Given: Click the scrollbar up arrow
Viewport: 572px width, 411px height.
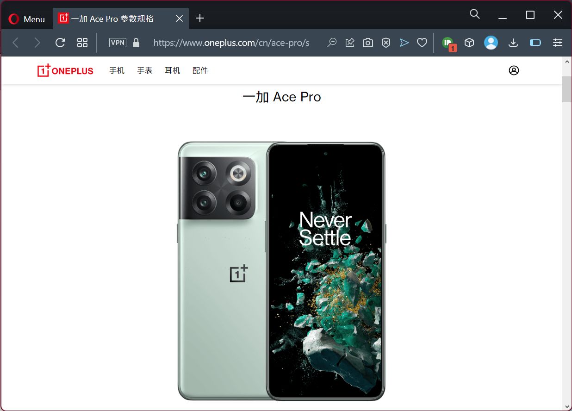Looking at the screenshot, I should point(566,62).
